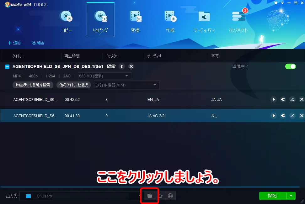The height and width of the screenshot is (204, 305).
Task: Click the 字幕 column header
Action: click(215, 56)
